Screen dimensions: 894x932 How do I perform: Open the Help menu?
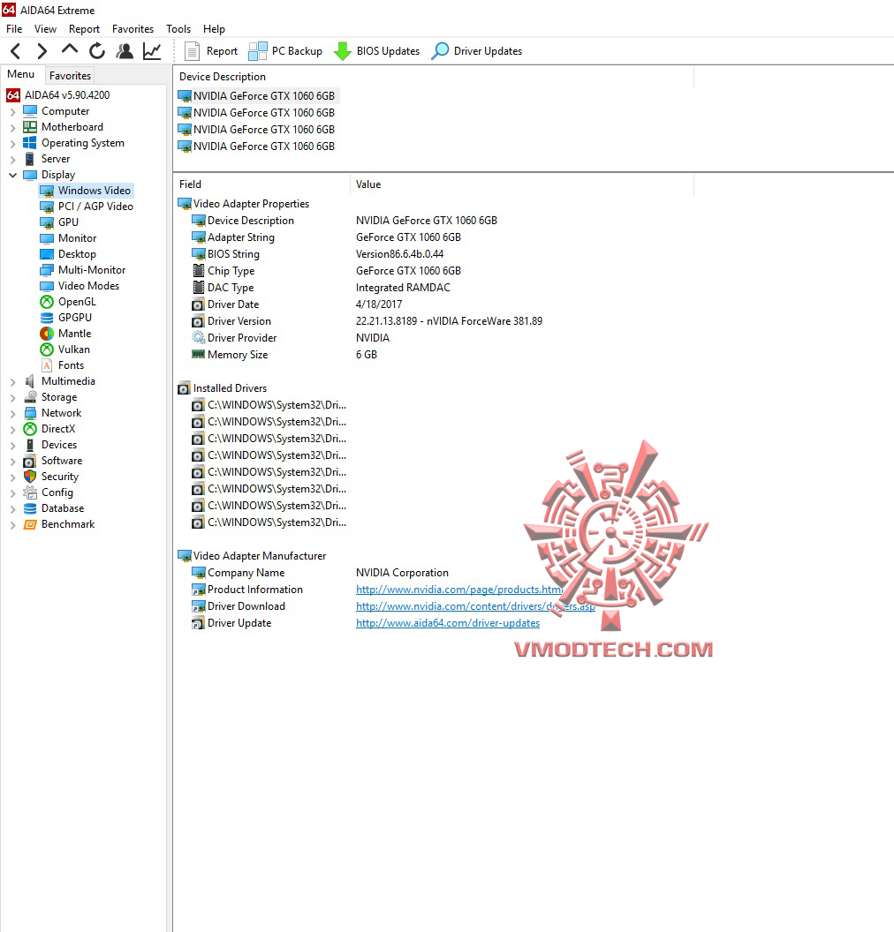pyautogui.click(x=214, y=29)
